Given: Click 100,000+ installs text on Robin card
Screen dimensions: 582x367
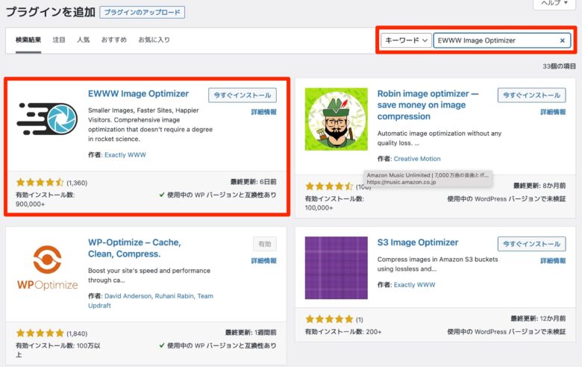Looking at the screenshot, I should (x=319, y=208).
